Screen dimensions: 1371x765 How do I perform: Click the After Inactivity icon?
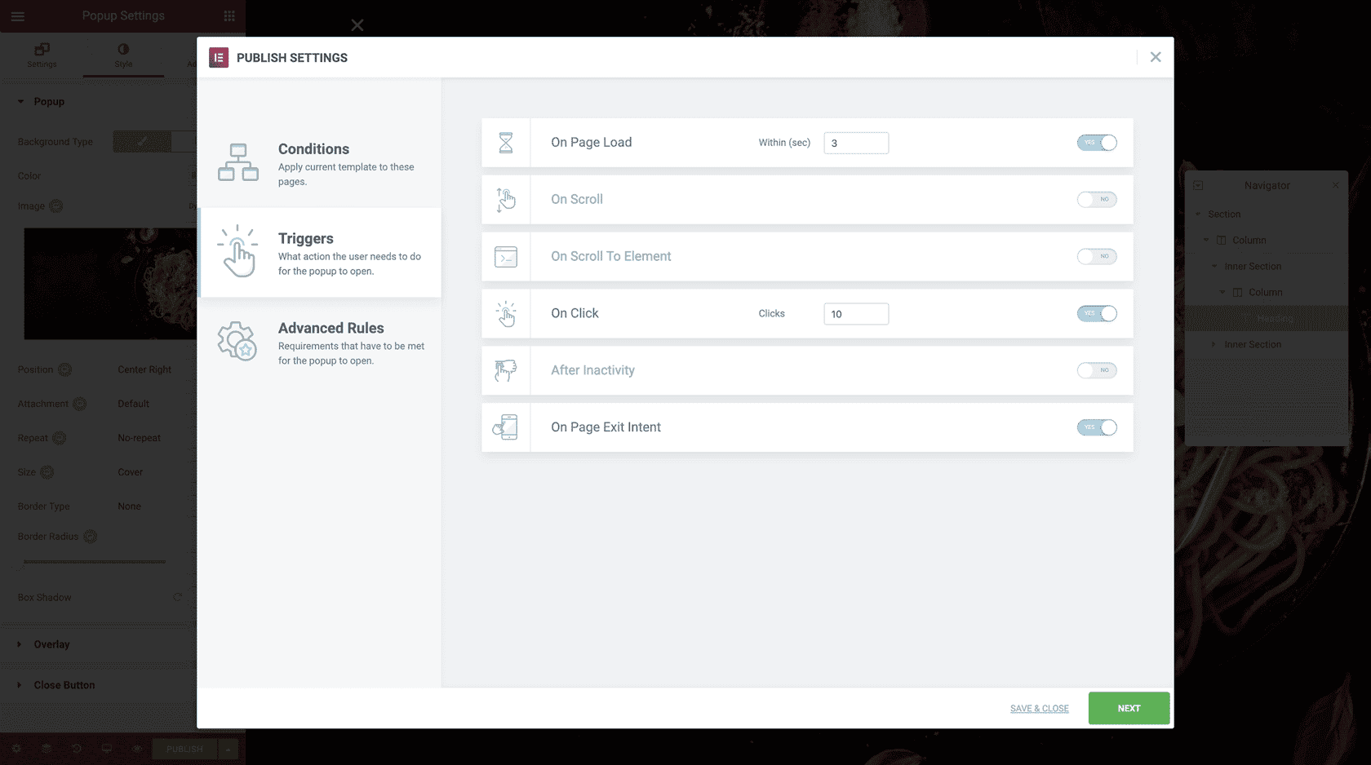(506, 370)
